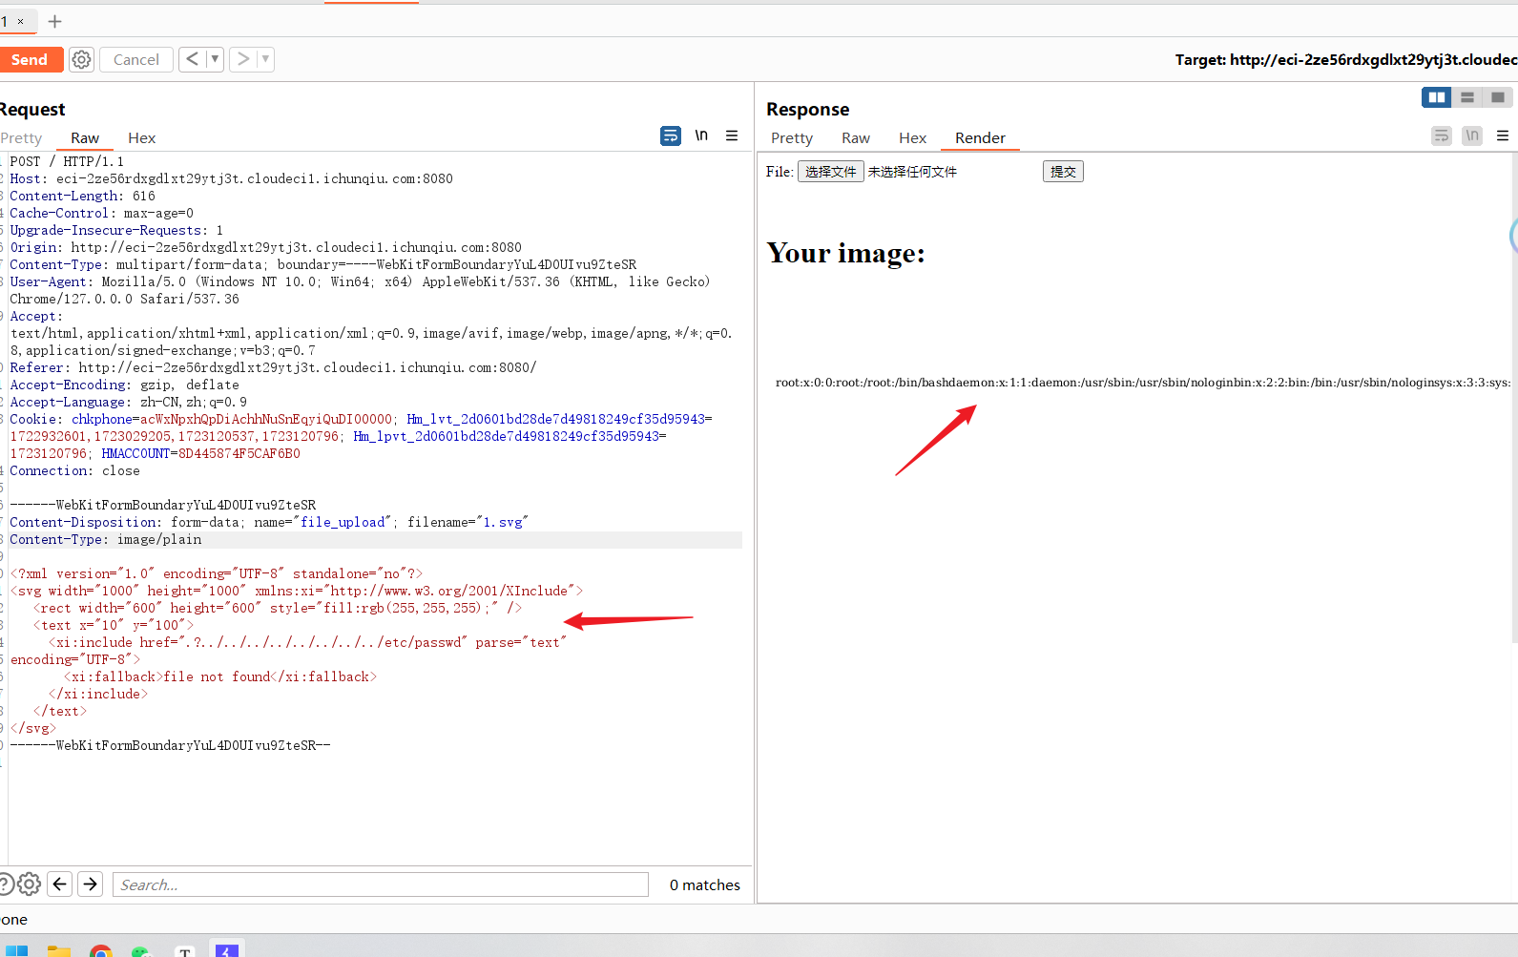Open search settings gear below request
This screenshot has height=957, width=1518.
pos(30,884)
